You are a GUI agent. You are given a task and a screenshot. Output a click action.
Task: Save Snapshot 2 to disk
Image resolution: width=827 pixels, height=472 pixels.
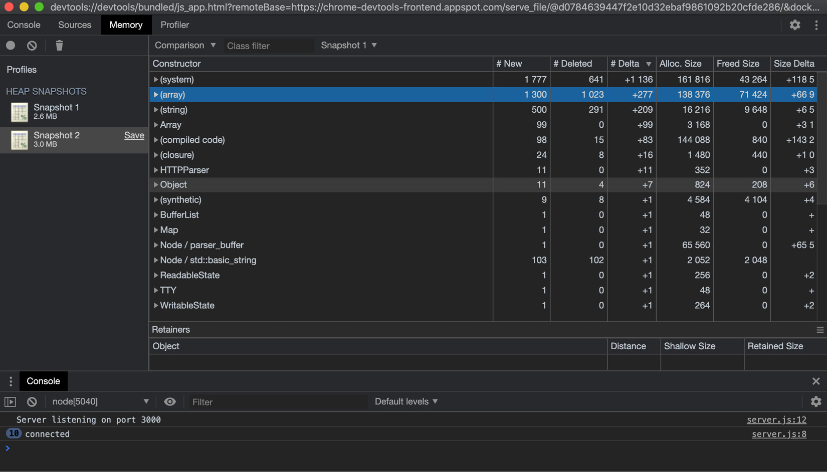point(134,135)
